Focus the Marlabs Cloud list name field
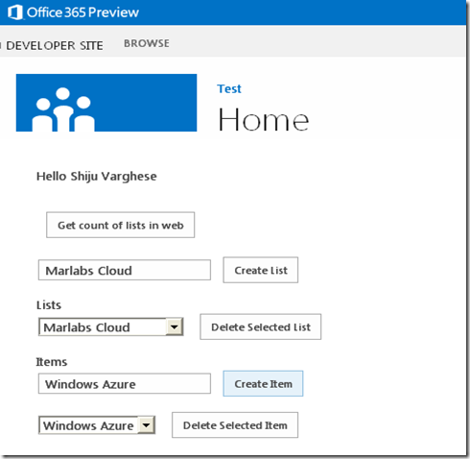The width and height of the screenshot is (470, 459). point(125,270)
